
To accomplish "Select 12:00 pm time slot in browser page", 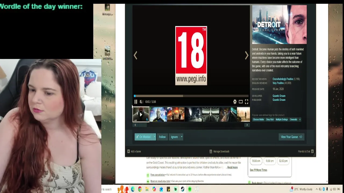I will pos(283,161).
